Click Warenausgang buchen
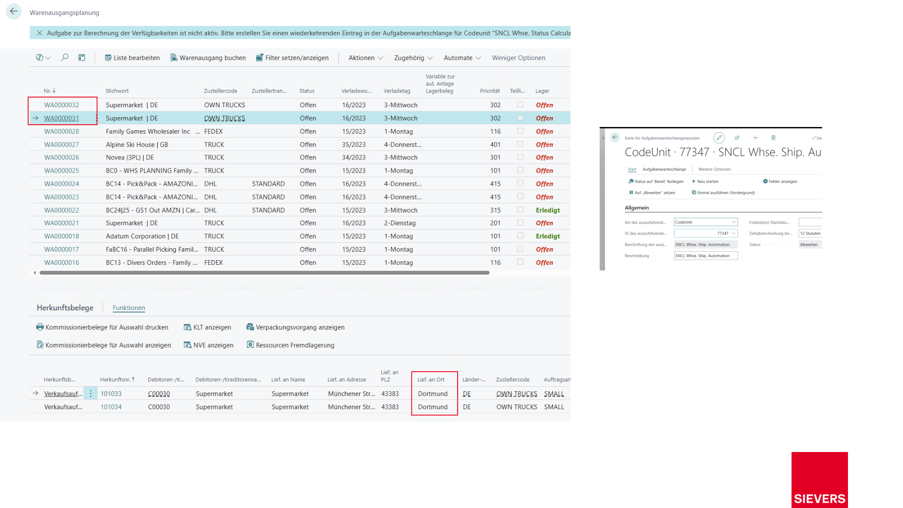 point(208,58)
